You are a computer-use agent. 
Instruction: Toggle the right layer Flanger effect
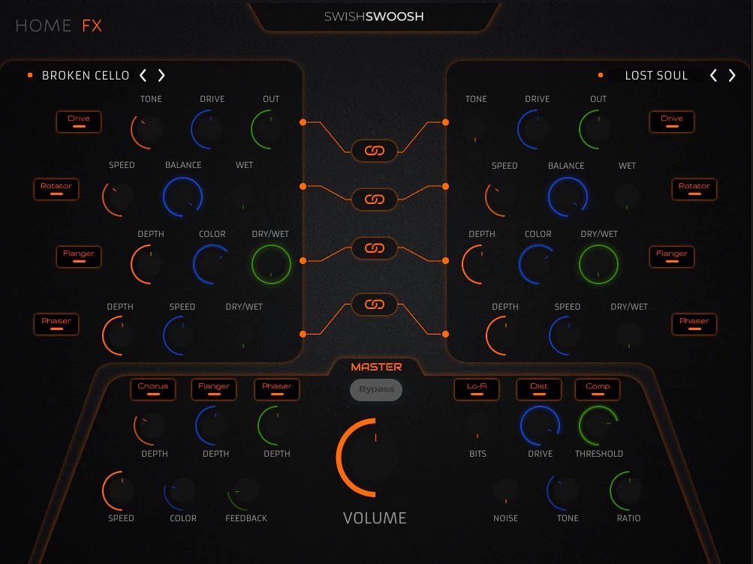(671, 256)
